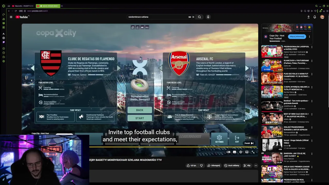Screen dimensions: 329x185
Task: Skip the ad with Pomiń button
Action: (x=249, y=143)
